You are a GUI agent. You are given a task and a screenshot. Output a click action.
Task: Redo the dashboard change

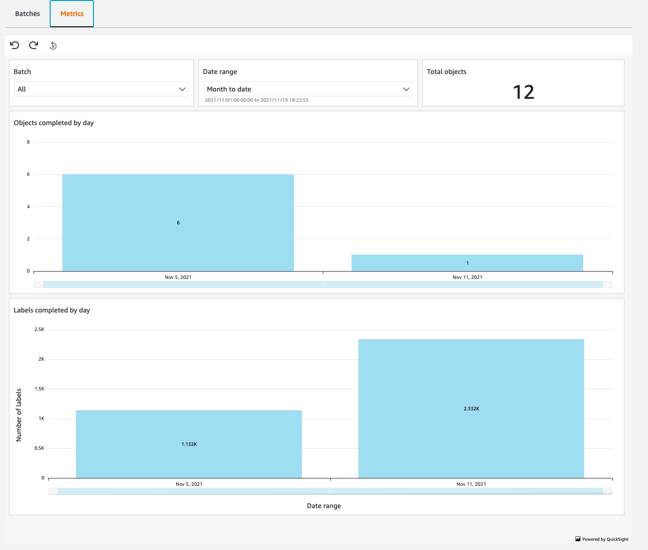tap(33, 45)
